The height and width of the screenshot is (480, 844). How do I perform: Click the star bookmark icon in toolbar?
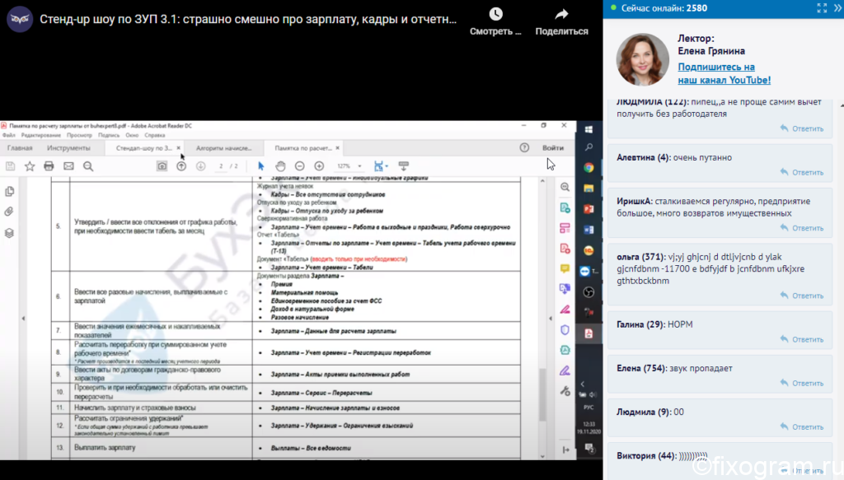click(x=30, y=166)
